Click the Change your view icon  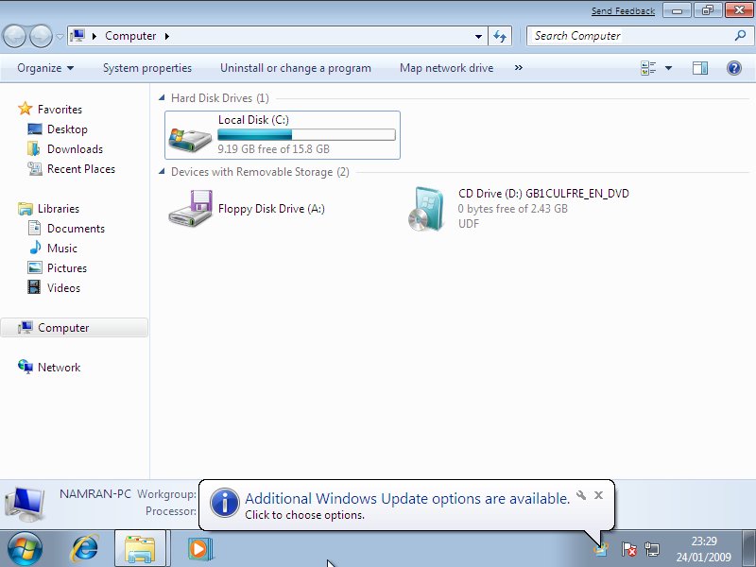pyautogui.click(x=648, y=68)
